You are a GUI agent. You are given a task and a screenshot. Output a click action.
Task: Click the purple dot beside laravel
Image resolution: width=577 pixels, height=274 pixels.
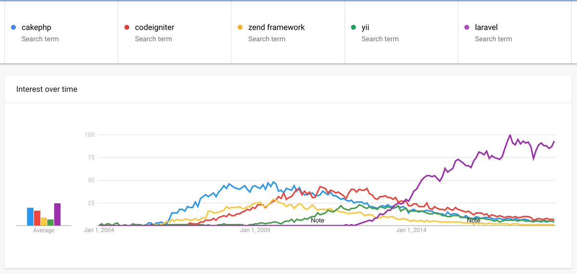point(467,27)
